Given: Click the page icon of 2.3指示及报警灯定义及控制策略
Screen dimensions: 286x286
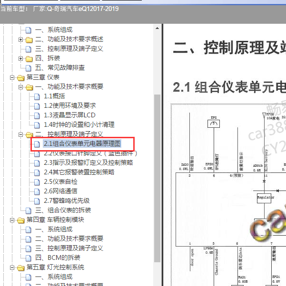Looking at the screenshot, I should point(37,163).
